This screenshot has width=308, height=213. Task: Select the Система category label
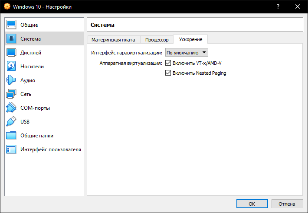click(31, 39)
